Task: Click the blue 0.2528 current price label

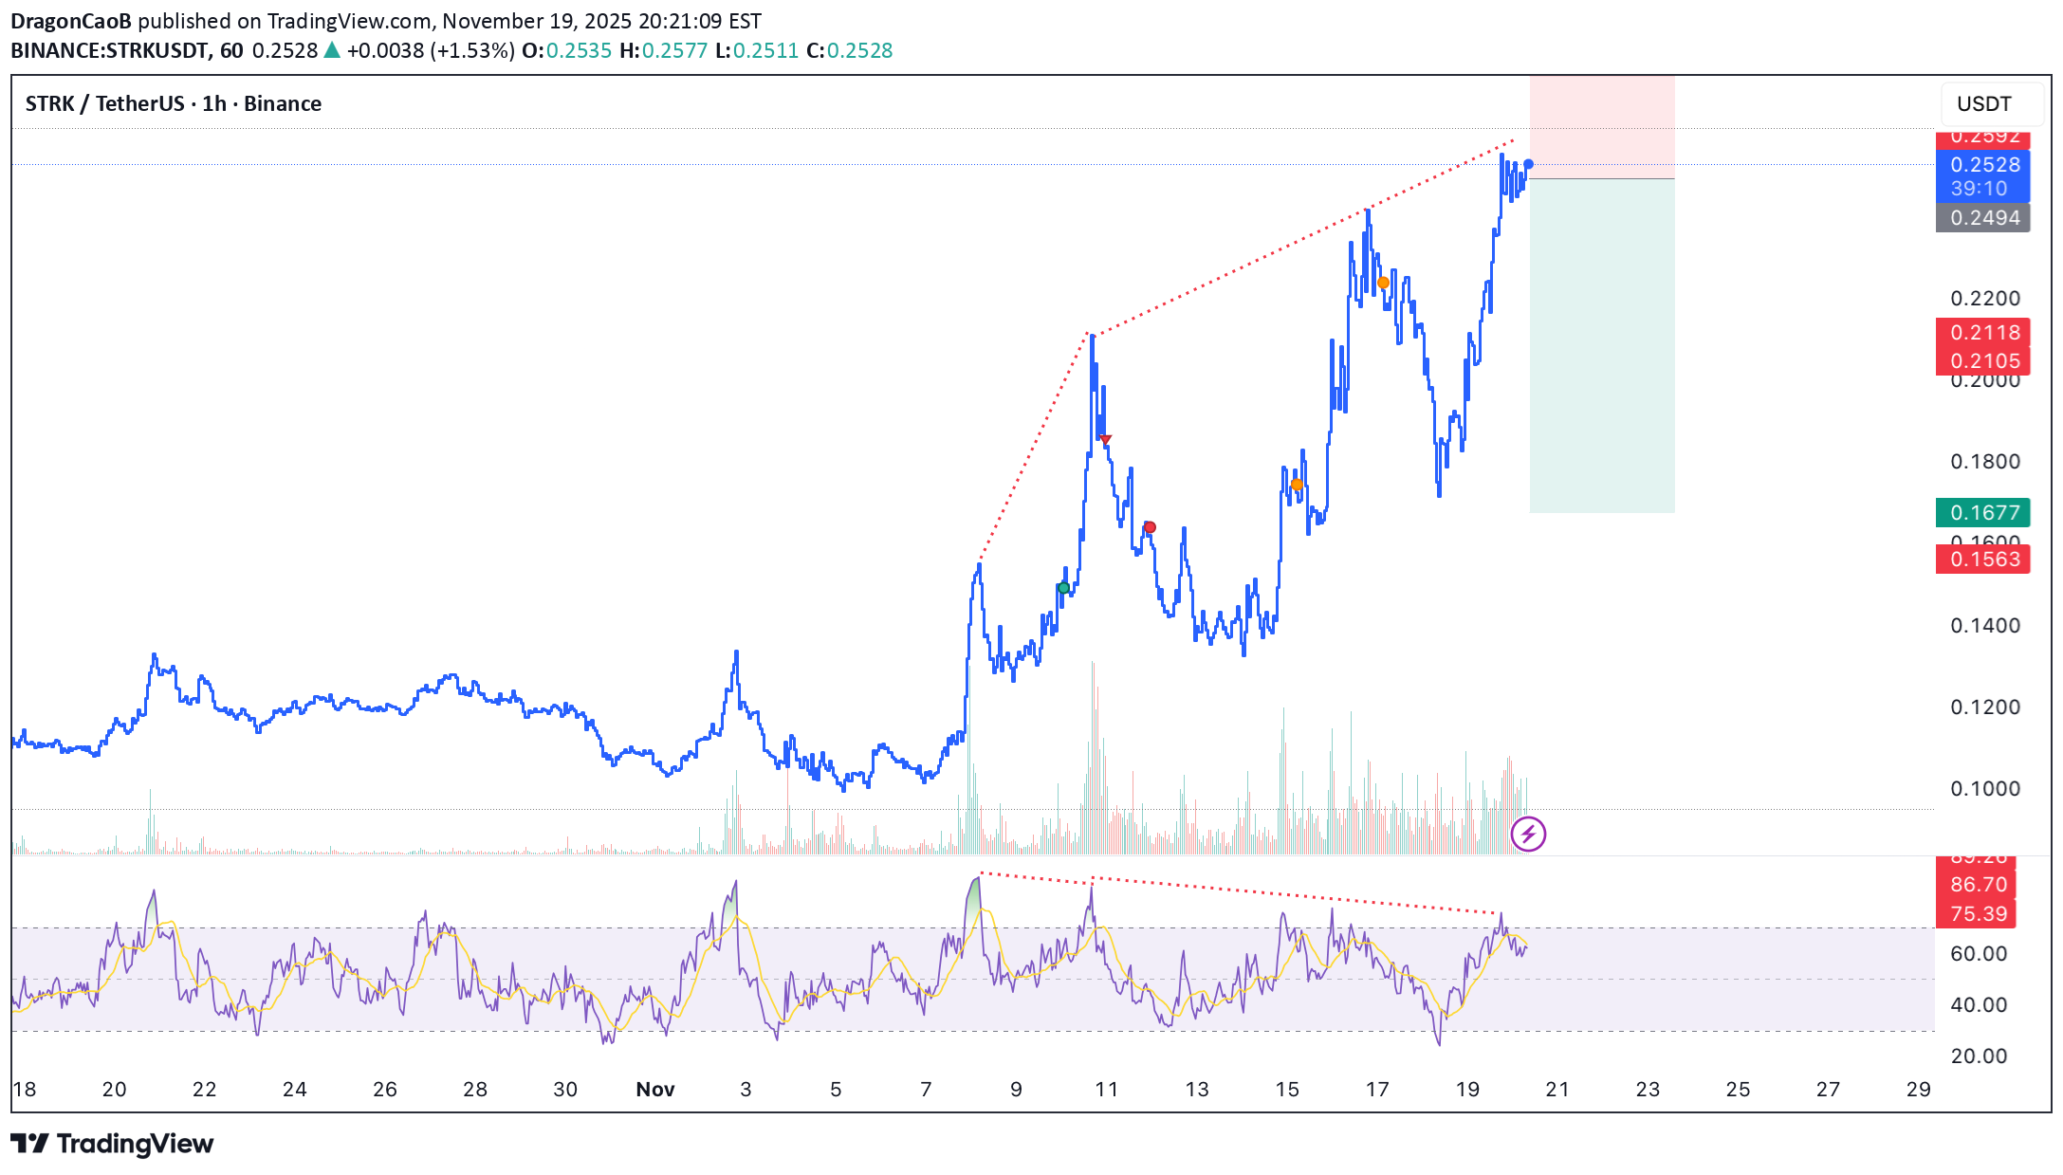Action: click(x=1982, y=165)
